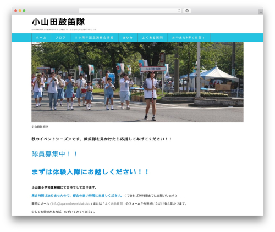The width and height of the screenshot is (275, 232).
Task: Click the 隊員募集中!! heading
Action: [54, 154]
